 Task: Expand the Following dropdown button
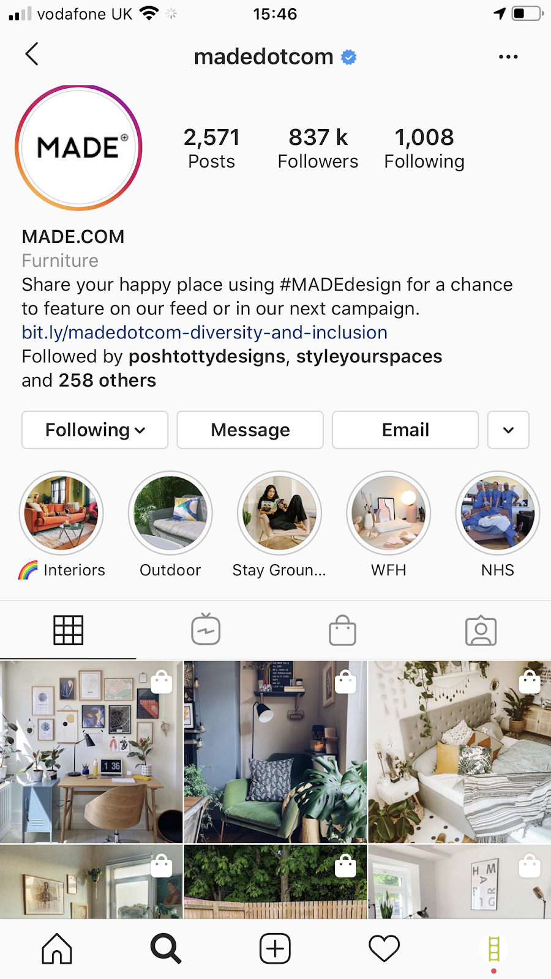[95, 430]
